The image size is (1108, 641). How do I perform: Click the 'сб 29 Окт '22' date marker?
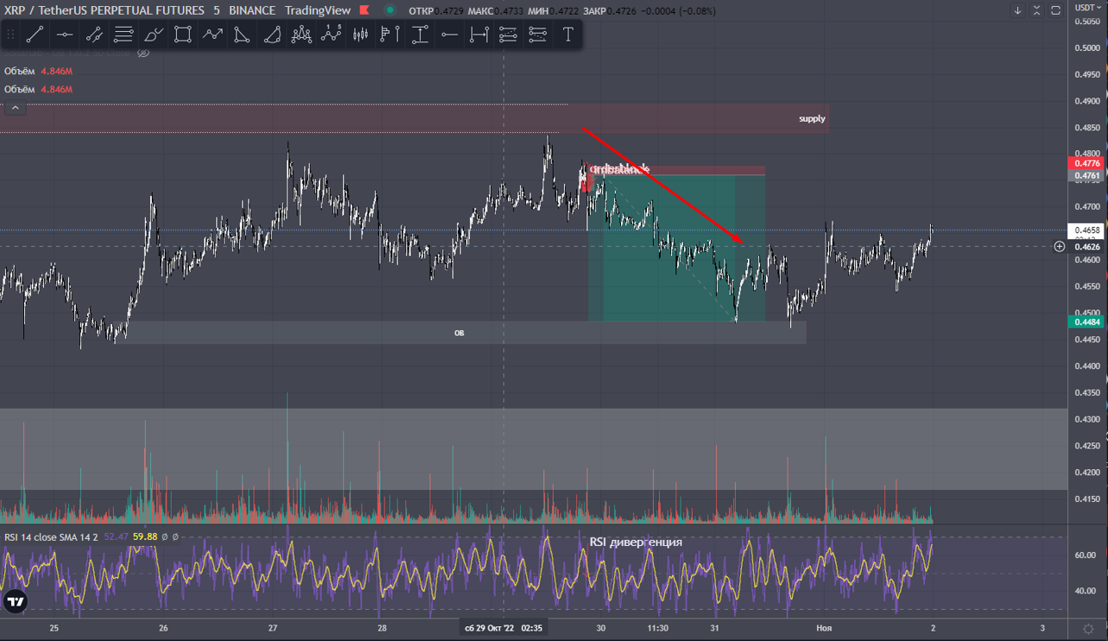[503, 628]
